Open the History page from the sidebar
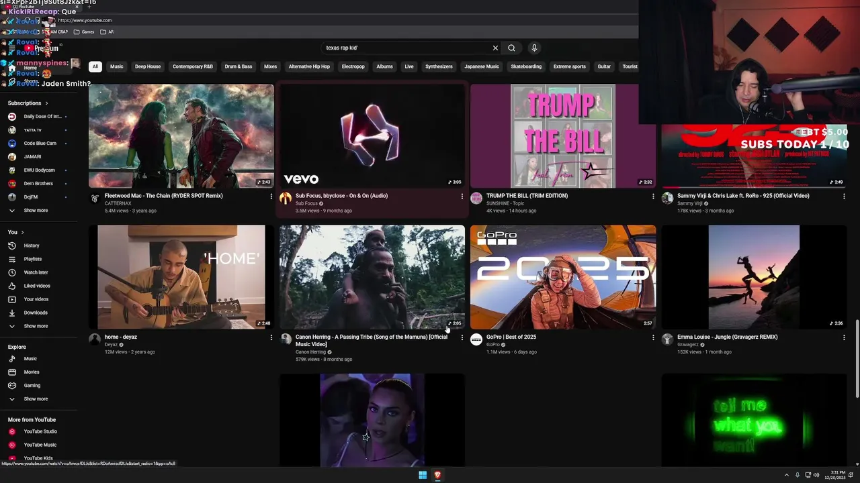 [32, 246]
